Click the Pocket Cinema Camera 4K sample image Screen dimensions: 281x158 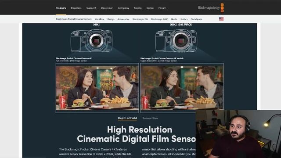(97, 88)
